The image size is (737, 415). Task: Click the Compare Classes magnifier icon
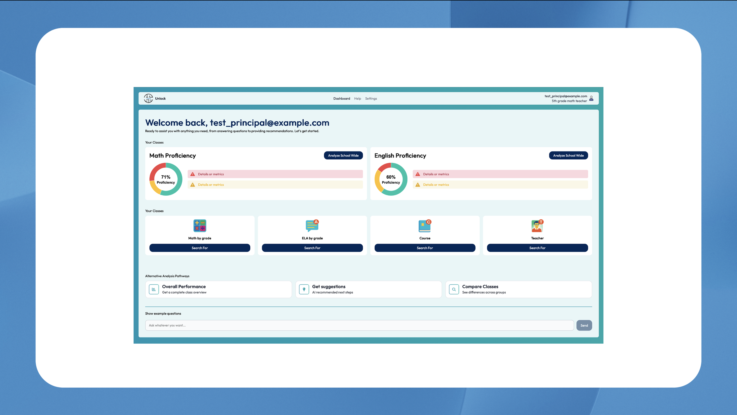(454, 289)
